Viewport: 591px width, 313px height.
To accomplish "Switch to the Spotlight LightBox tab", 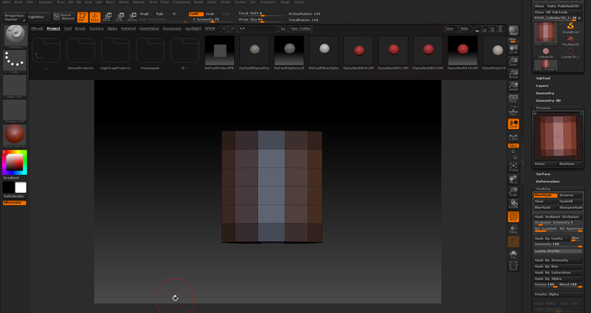I will [x=193, y=29].
